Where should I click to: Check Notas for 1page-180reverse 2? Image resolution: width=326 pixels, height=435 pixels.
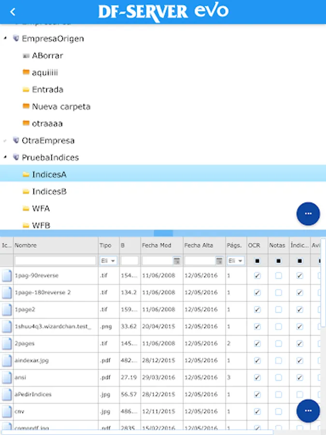pyautogui.click(x=279, y=292)
